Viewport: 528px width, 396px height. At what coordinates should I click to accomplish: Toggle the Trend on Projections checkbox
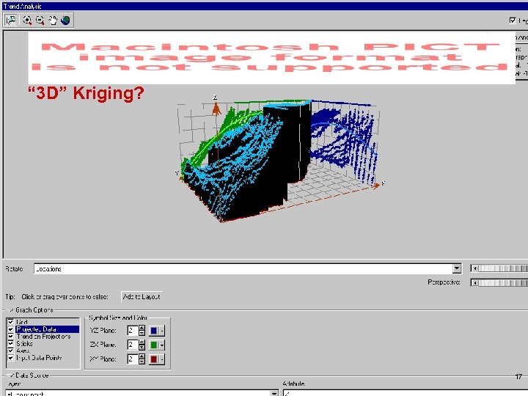point(10,337)
